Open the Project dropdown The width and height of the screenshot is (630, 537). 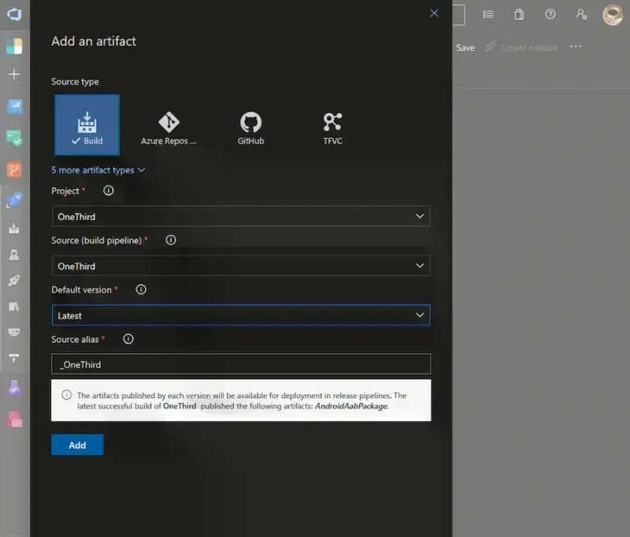pos(241,216)
